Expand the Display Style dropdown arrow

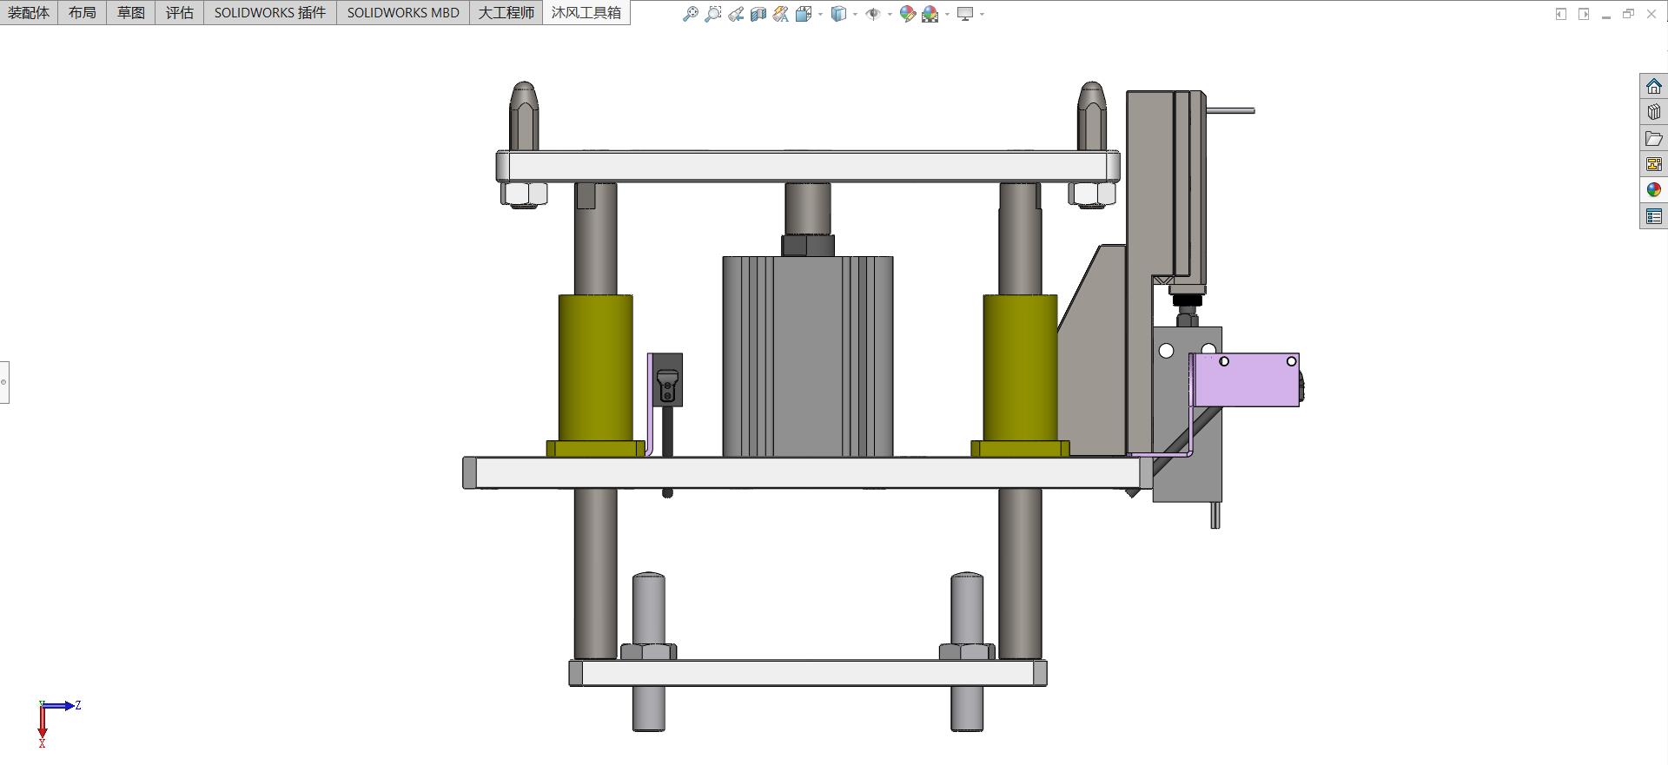pyautogui.click(x=855, y=14)
